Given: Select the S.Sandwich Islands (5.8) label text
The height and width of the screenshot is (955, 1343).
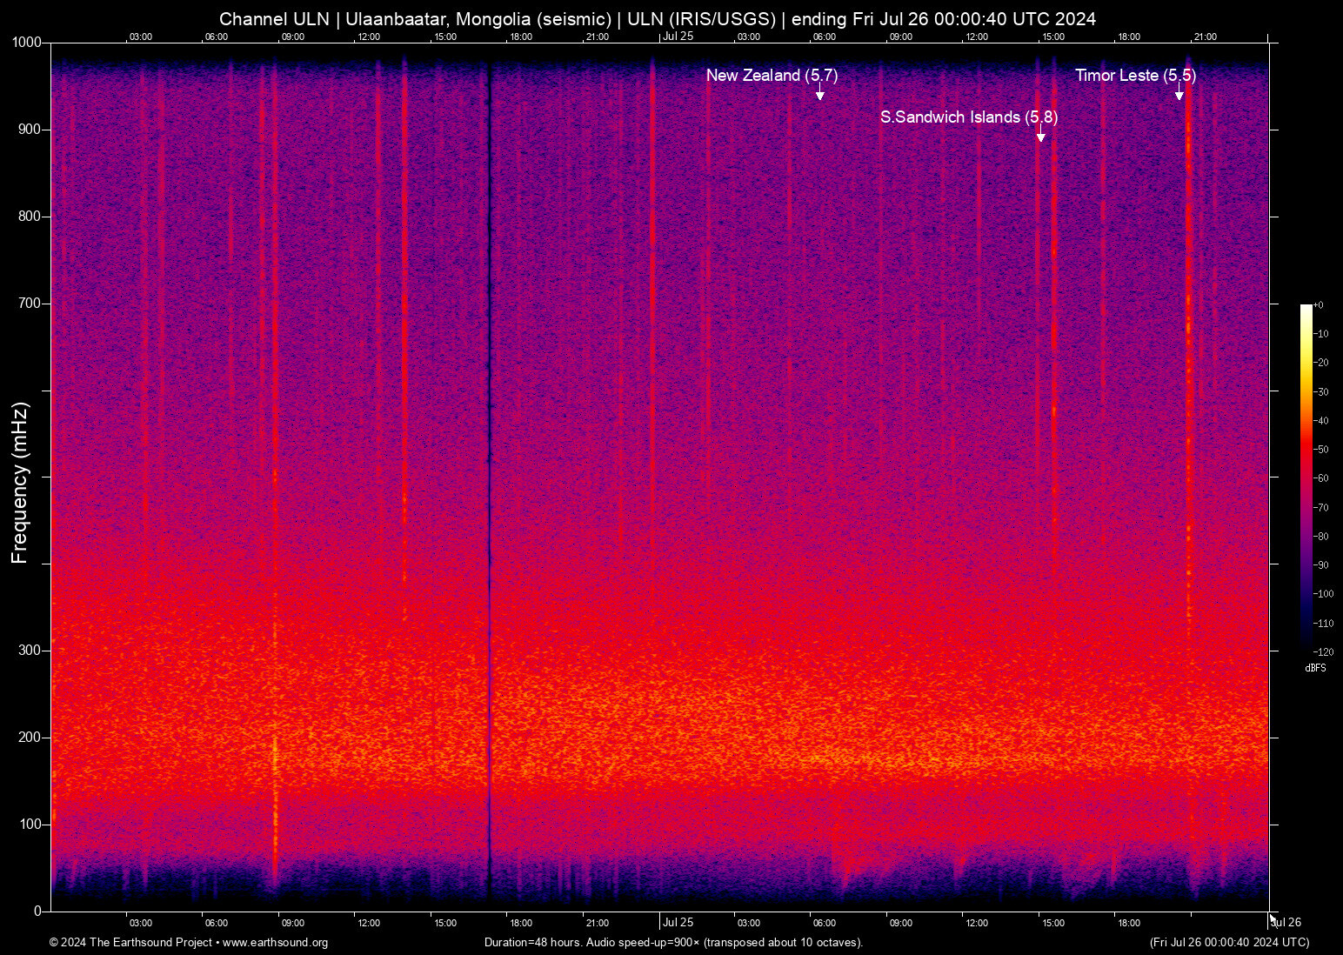Looking at the screenshot, I should click(x=970, y=117).
